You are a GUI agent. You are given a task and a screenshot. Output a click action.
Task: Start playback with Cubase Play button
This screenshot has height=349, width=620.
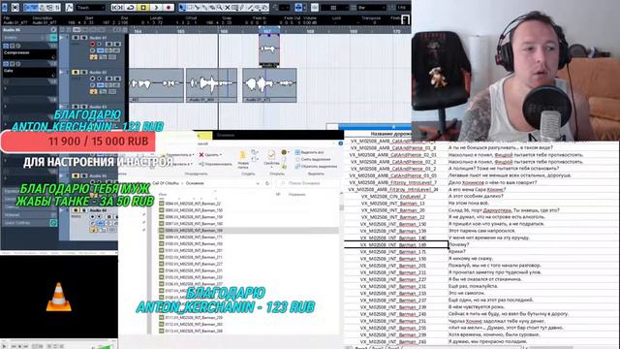pyautogui.click(x=156, y=8)
